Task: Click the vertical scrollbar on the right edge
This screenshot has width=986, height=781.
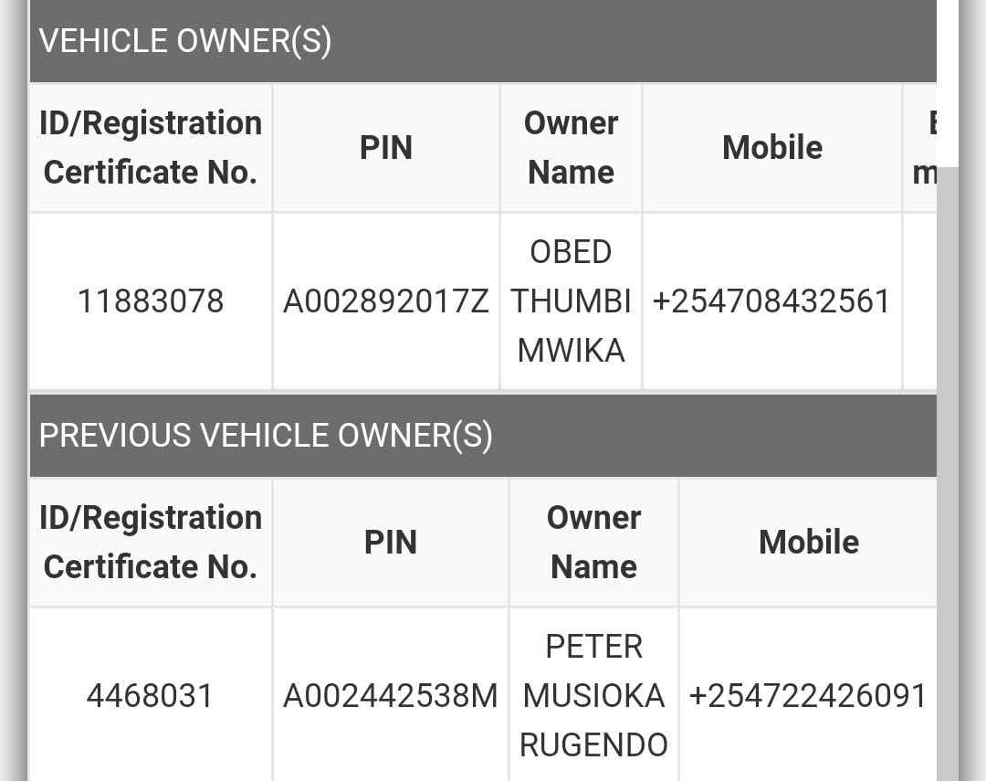Action: click(x=949, y=457)
